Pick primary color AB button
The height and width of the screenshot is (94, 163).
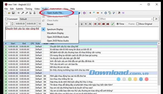tap(95, 24)
